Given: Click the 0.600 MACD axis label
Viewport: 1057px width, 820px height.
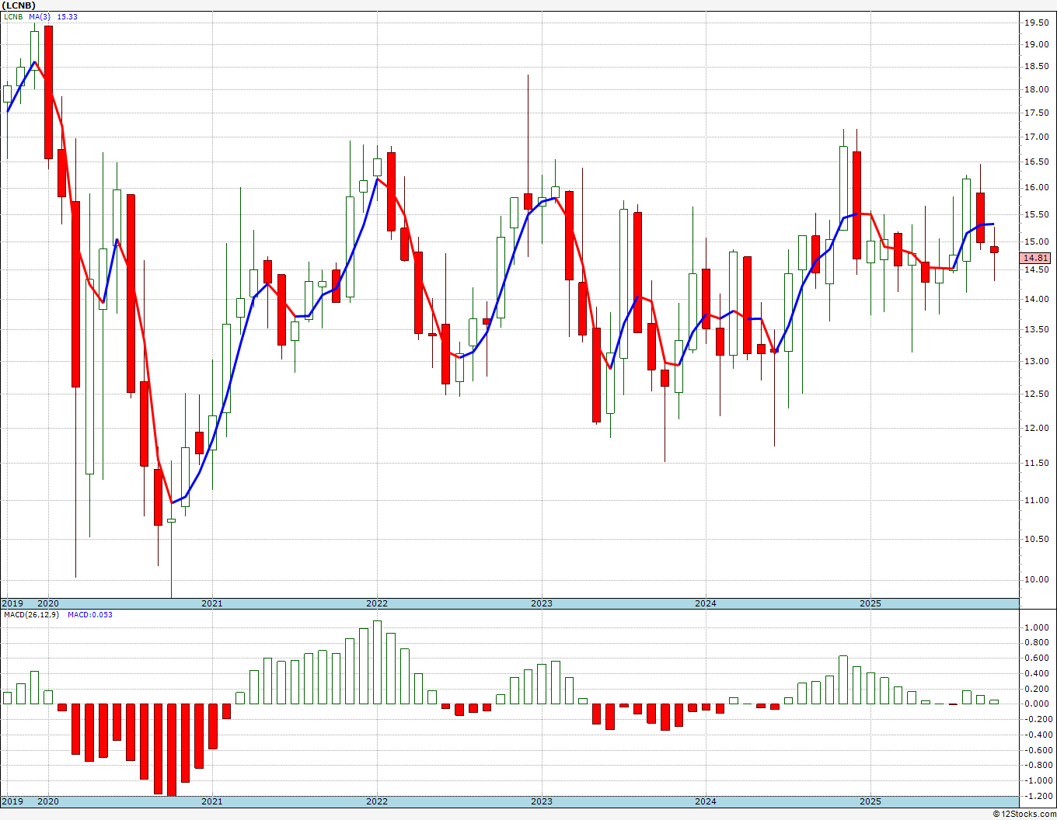Looking at the screenshot, I should (1038, 658).
